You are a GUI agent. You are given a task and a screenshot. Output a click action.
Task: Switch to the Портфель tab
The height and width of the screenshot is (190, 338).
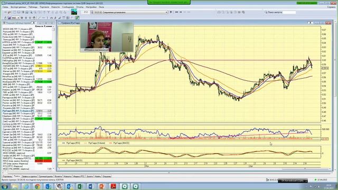click(x=7, y=176)
